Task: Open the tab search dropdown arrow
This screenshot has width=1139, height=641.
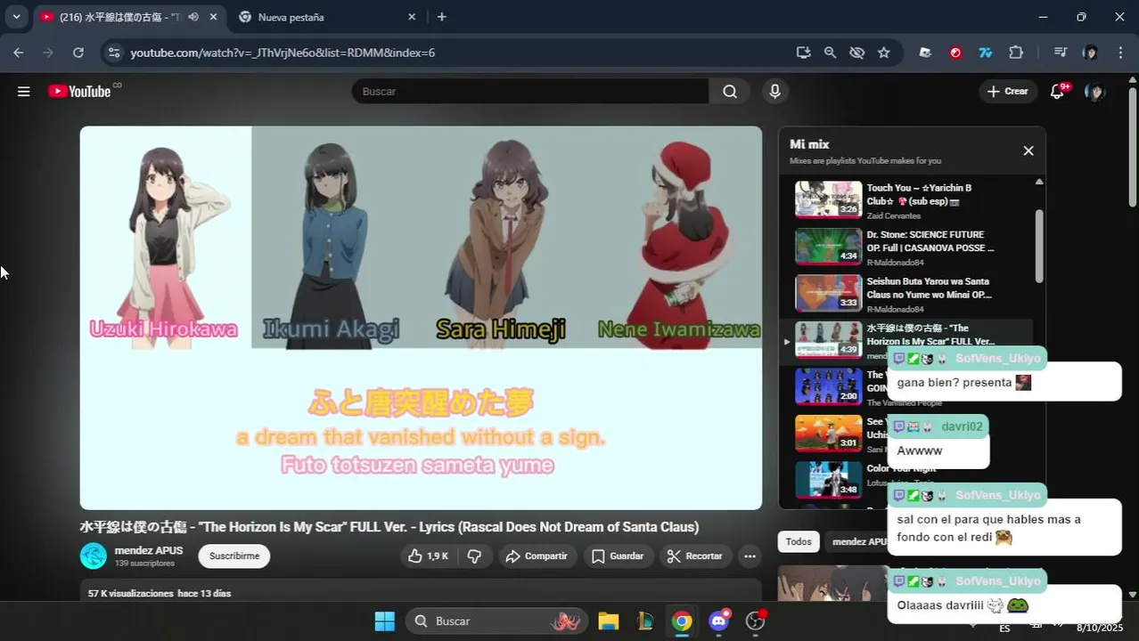Action: (16, 16)
